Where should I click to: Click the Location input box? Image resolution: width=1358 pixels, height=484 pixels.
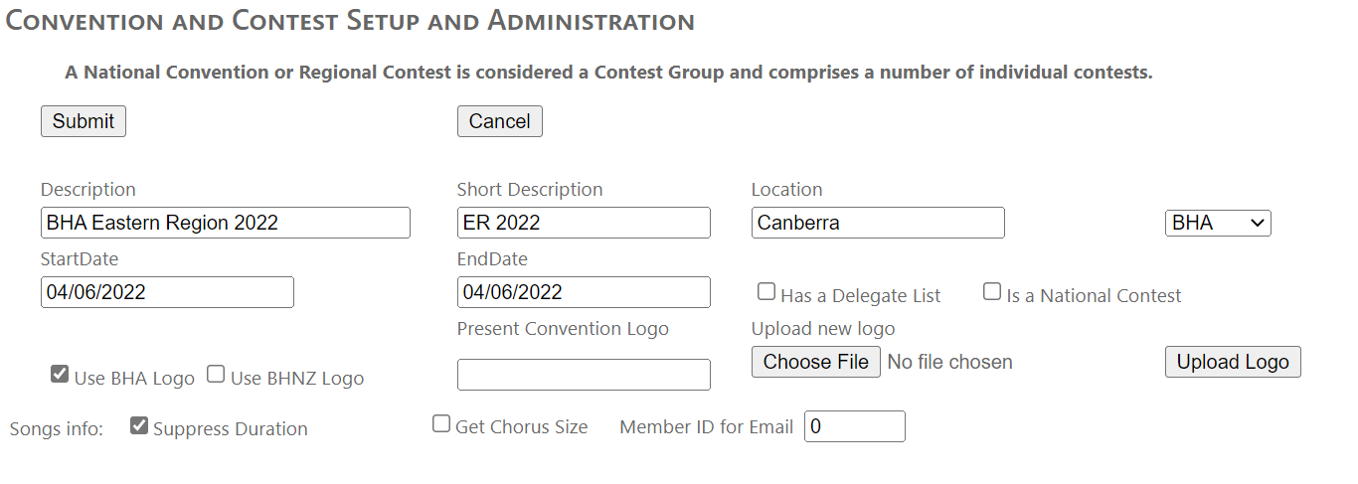tap(878, 223)
